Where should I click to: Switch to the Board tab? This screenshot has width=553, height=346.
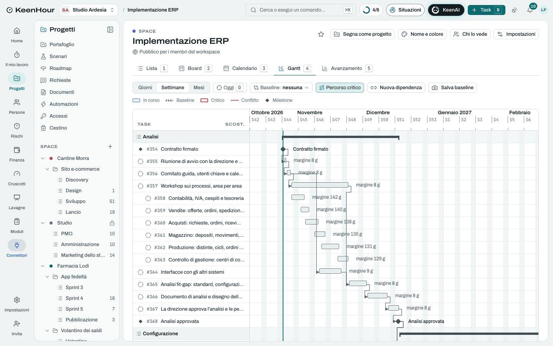click(x=195, y=68)
